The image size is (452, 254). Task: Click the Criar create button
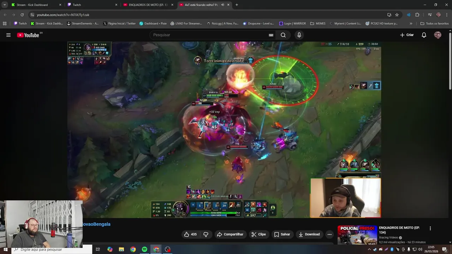click(x=407, y=35)
